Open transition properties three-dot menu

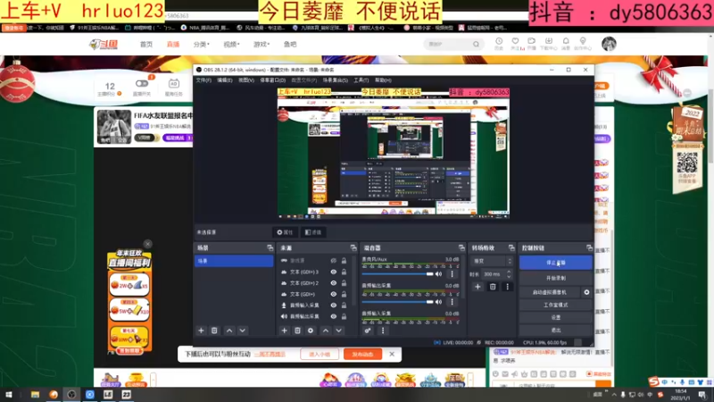(507, 287)
